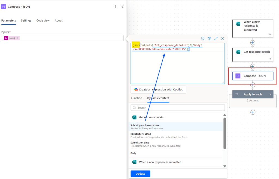Remove the json() input token
This screenshot has width=279, height=179.
17,38
